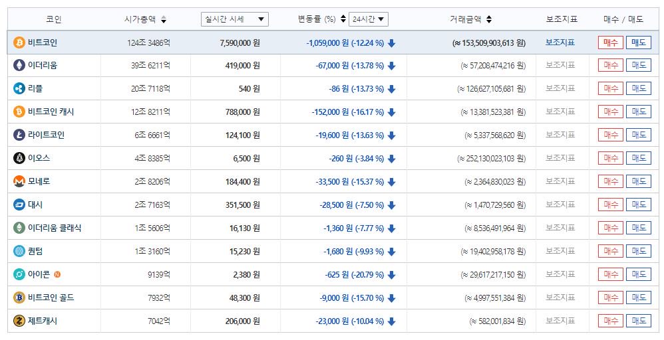Click the orange N badge next to 아이콘

(57, 274)
